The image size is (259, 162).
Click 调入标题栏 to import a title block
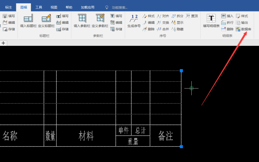click(x=28, y=21)
